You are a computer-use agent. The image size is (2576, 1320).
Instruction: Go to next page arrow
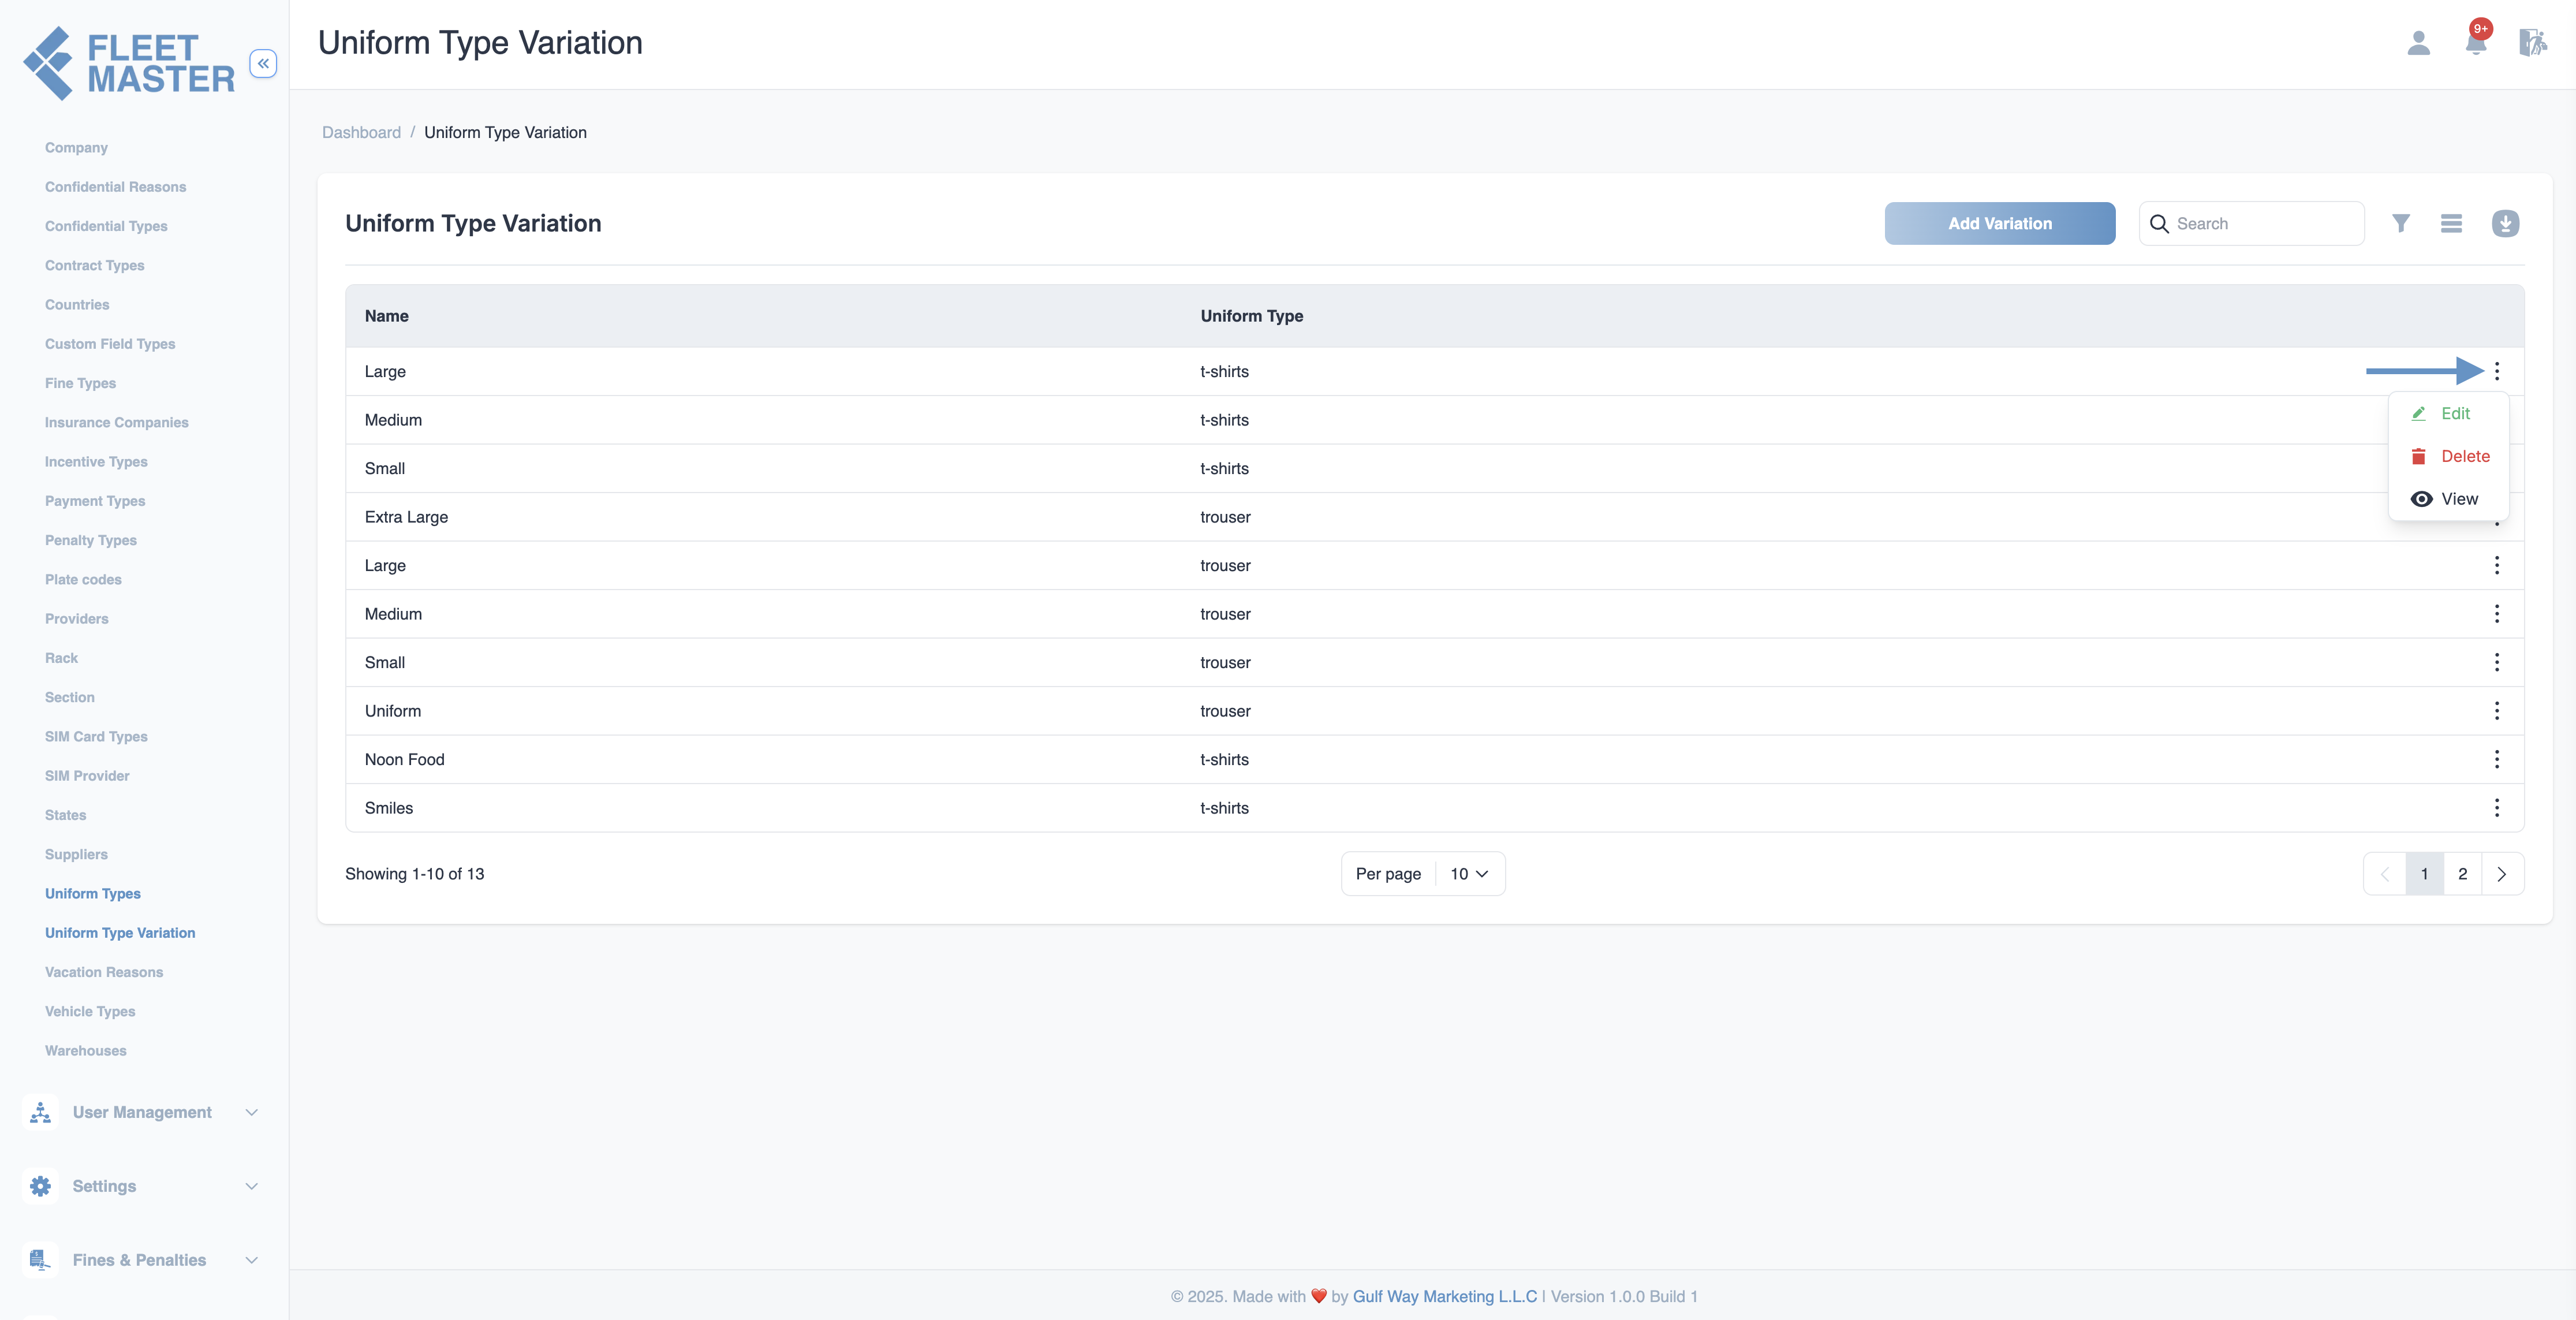tap(2502, 874)
